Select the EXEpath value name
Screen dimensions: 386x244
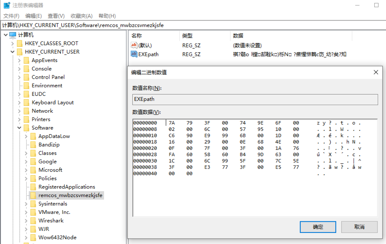[x=148, y=54]
